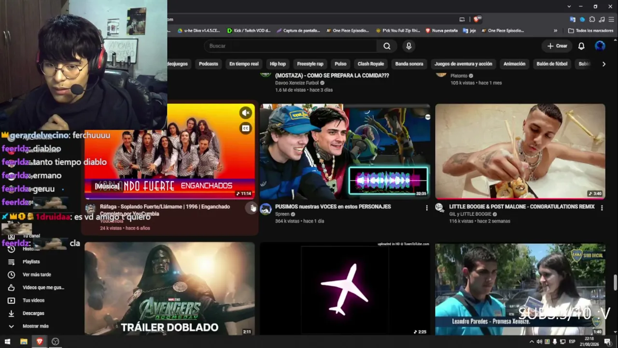618x348 pixels.
Task: Play the LITTLE BOOGIE sushi thumbnail
Action: tap(520, 151)
